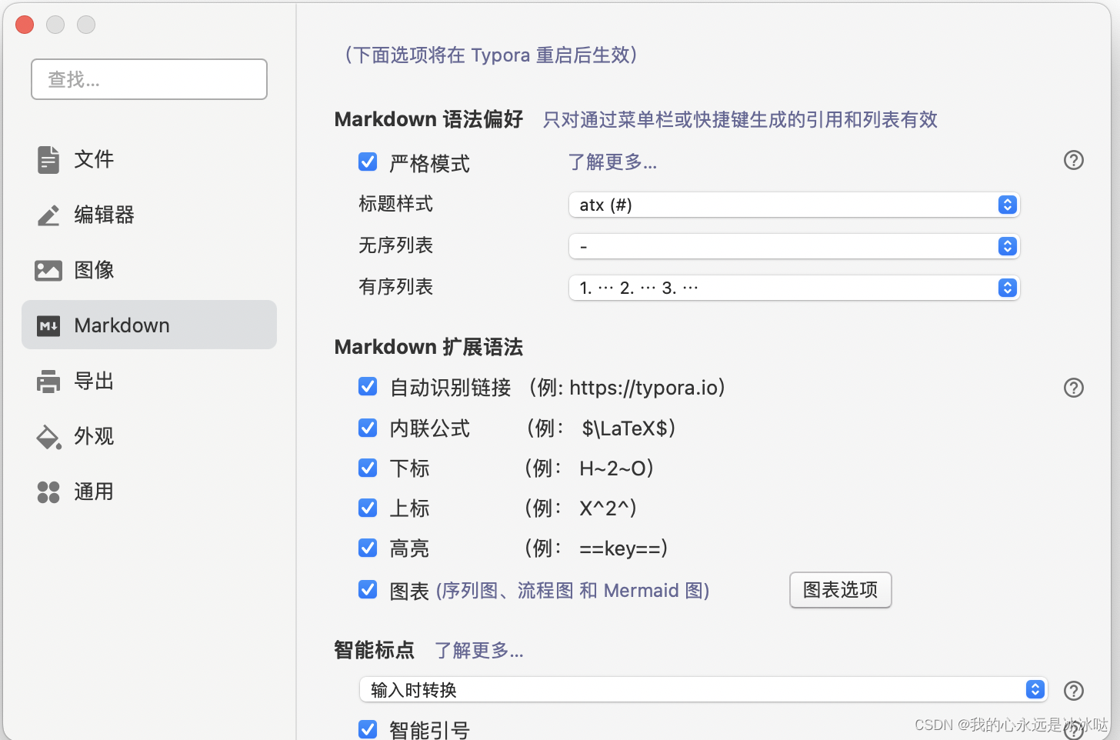Screen dimensions: 1120x740
Task: Click the 外观 paint bucket icon
Action: tap(48, 437)
